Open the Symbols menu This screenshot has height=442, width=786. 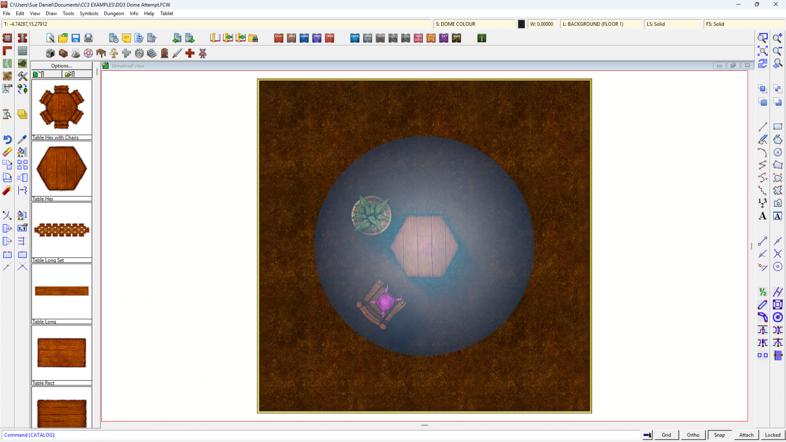[89, 14]
